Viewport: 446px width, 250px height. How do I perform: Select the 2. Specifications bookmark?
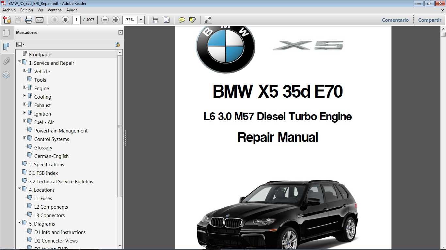[x=46, y=165]
